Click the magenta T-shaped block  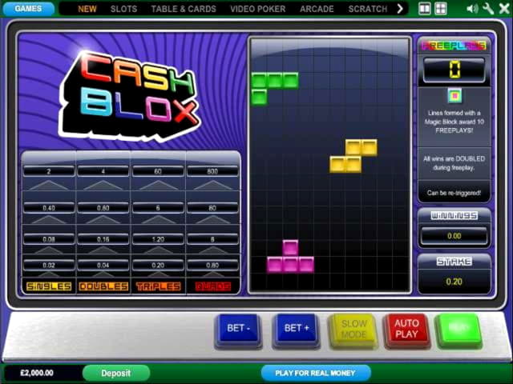[x=290, y=257]
